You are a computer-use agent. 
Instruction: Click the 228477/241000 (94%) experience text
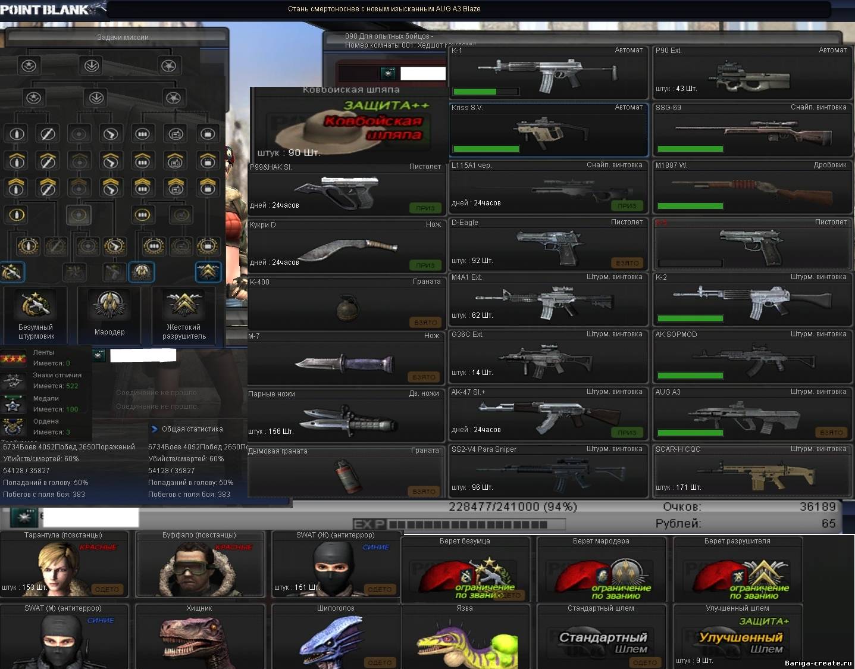512,507
